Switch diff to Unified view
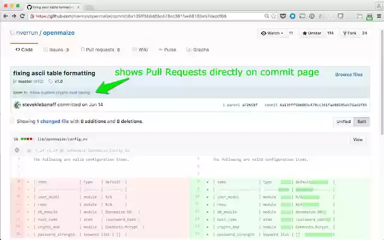 pos(343,121)
